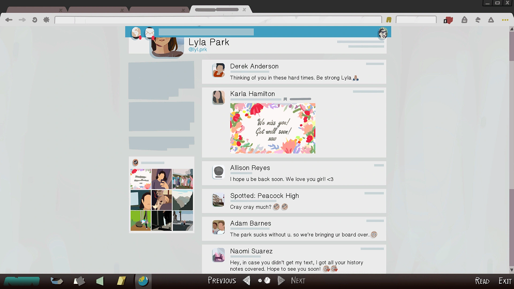Click the browser address bar
This screenshot has width=514, height=289.
218,20
